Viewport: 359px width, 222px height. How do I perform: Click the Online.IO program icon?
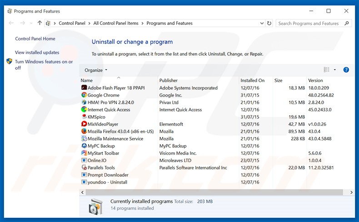[x=84, y=160]
